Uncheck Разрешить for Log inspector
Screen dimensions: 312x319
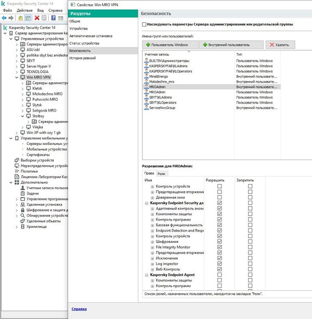[219, 264]
